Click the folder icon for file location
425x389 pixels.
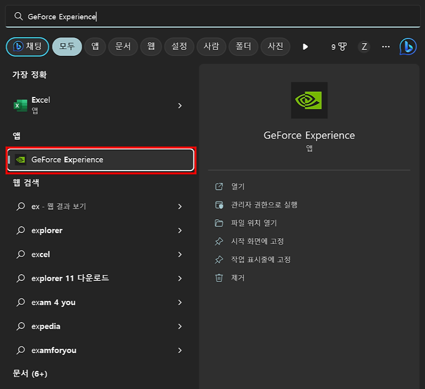[219, 223]
